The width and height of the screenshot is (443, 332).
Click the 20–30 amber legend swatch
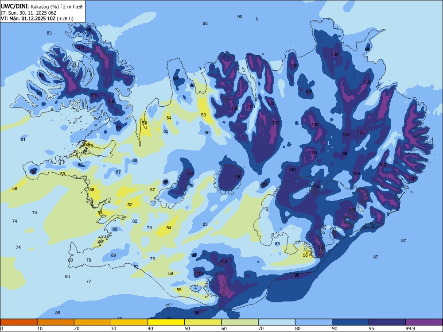(93, 322)
